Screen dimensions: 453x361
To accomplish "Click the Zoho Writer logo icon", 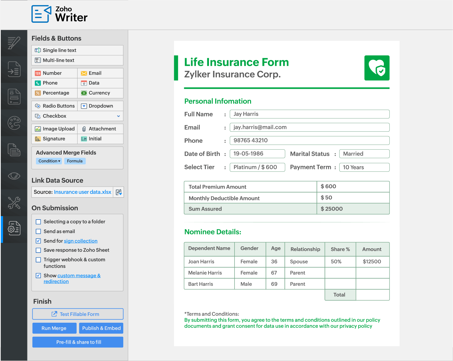I will (x=41, y=14).
